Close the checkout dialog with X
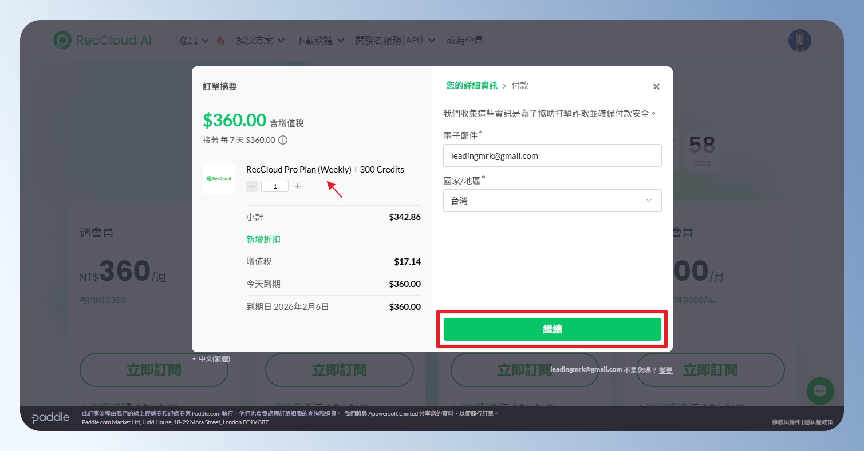This screenshot has width=864, height=451. [656, 87]
